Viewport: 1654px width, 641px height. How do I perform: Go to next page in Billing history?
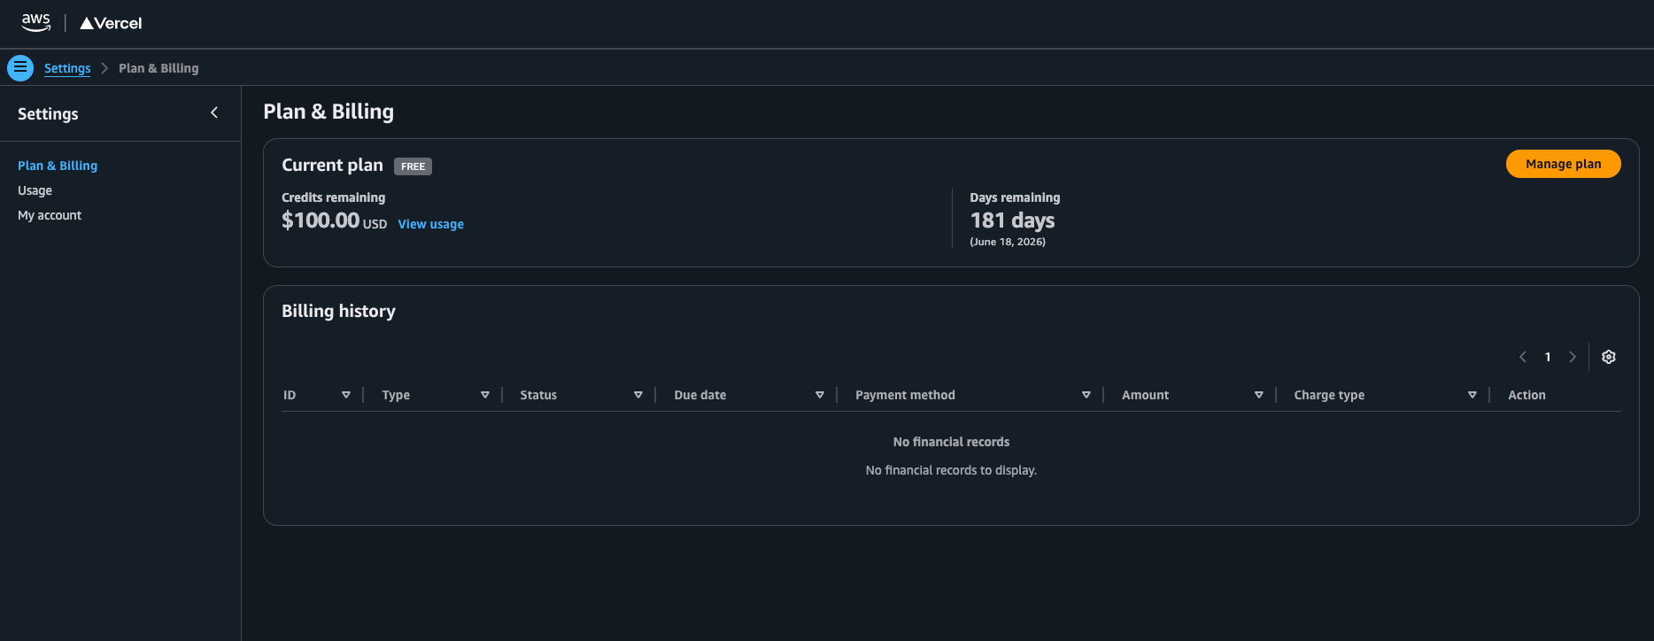coord(1573,357)
